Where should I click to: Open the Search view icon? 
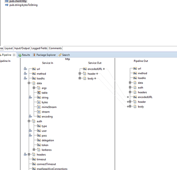(60, 55)
